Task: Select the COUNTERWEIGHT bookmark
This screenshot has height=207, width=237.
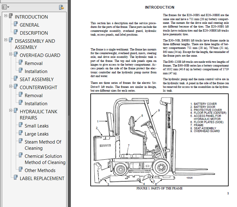Action: [x=38, y=88]
